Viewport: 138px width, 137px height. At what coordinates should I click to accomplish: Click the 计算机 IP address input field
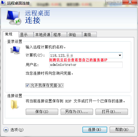tap(83, 55)
